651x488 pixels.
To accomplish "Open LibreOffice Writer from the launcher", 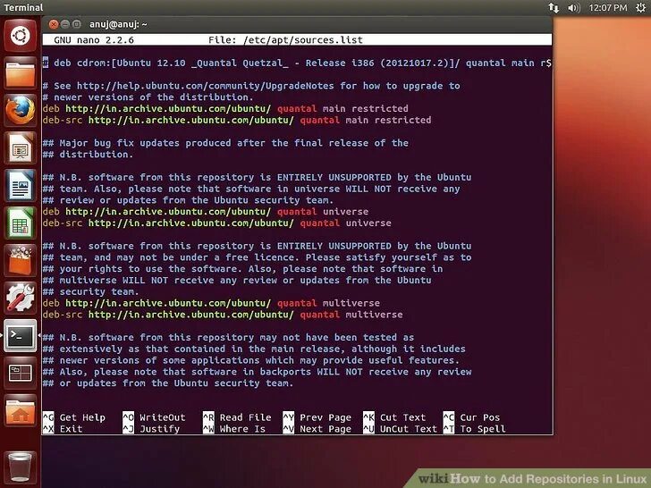I will (20, 186).
